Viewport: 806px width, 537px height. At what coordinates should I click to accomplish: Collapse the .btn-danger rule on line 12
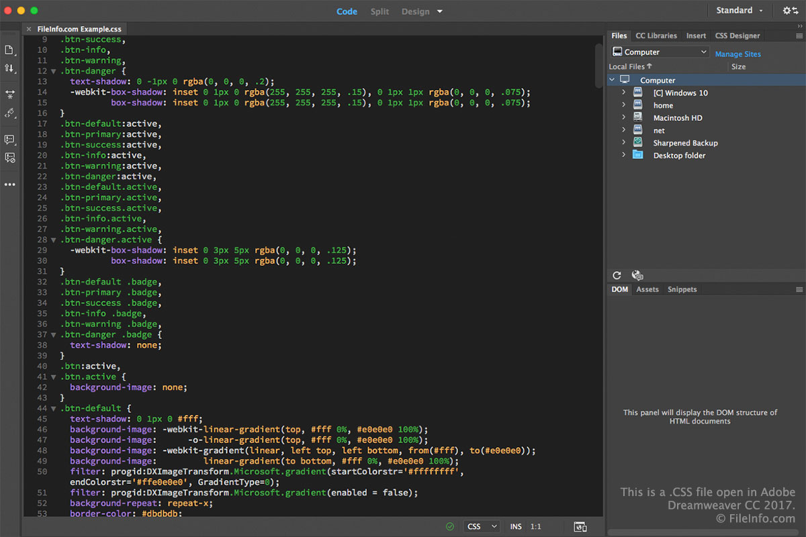click(x=54, y=71)
